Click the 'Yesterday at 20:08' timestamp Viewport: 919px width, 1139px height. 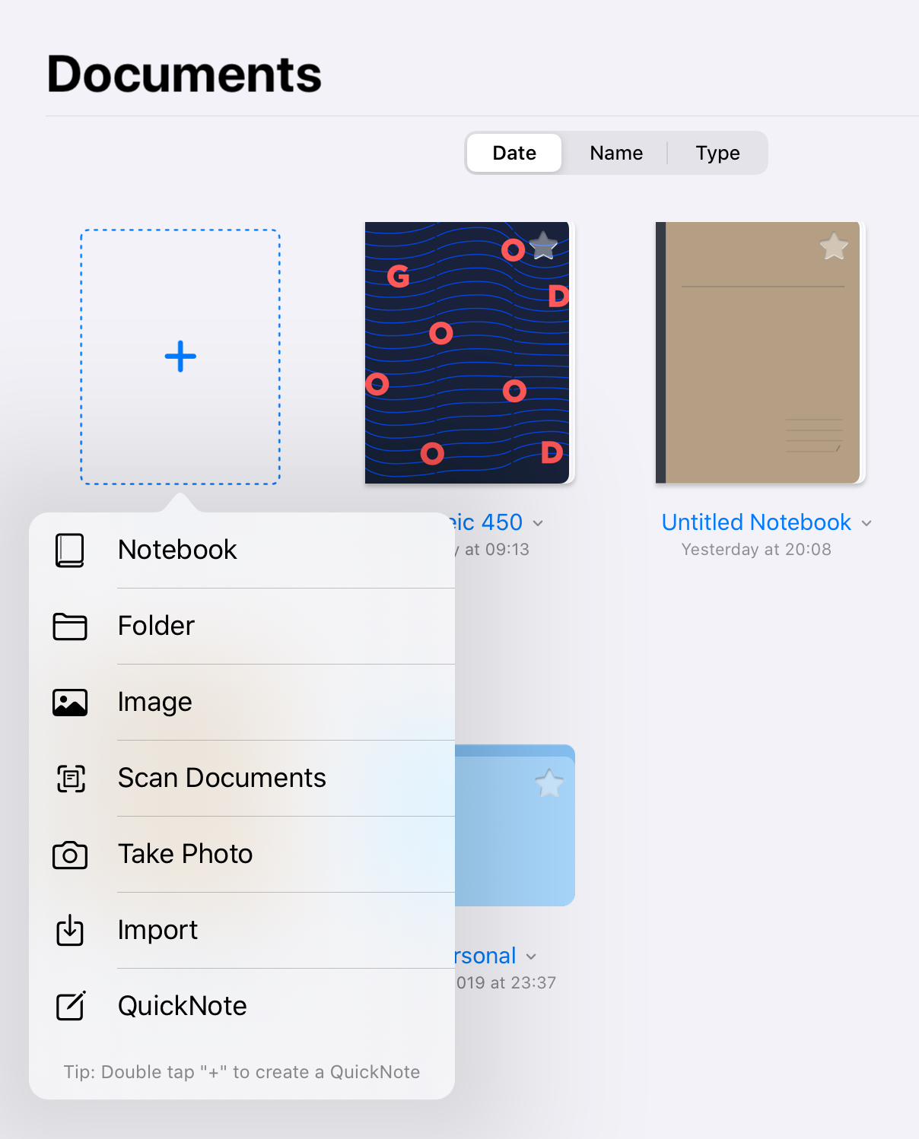coord(756,550)
